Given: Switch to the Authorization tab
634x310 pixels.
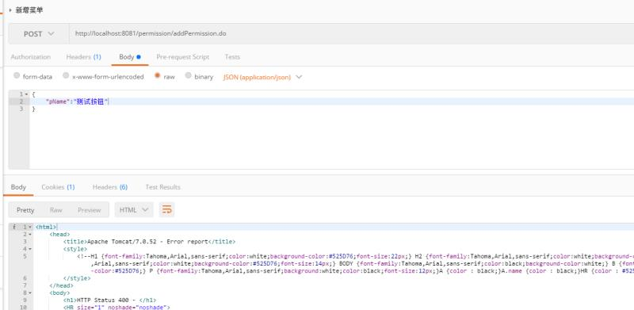Looking at the screenshot, I should point(31,57).
